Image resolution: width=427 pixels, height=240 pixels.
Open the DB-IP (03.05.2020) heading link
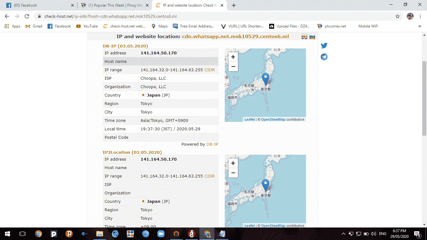[x=125, y=46]
